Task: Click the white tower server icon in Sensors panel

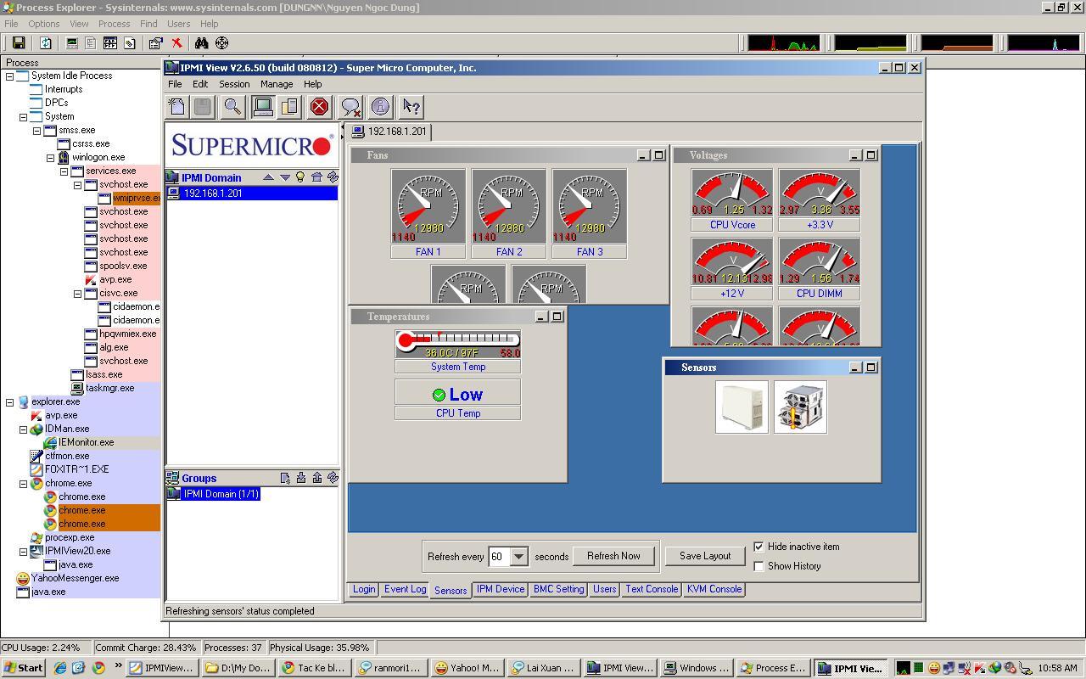Action: point(742,407)
